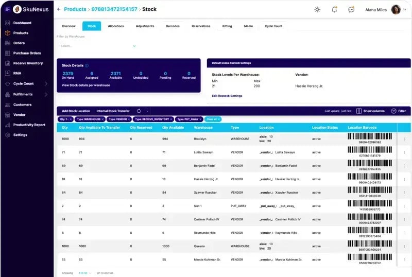Open row actions menu for Xzavier Ruecker
412x277 pixels.
[x=404, y=193]
